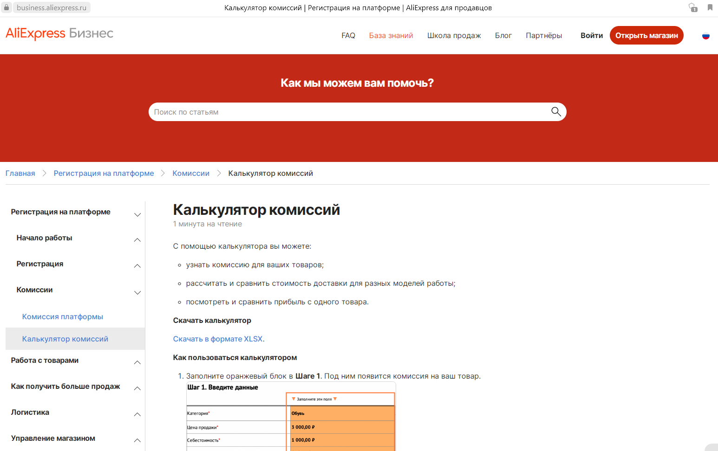Open the Блог menu item

tap(503, 36)
